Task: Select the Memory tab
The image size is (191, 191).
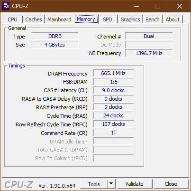Action: [86, 19]
